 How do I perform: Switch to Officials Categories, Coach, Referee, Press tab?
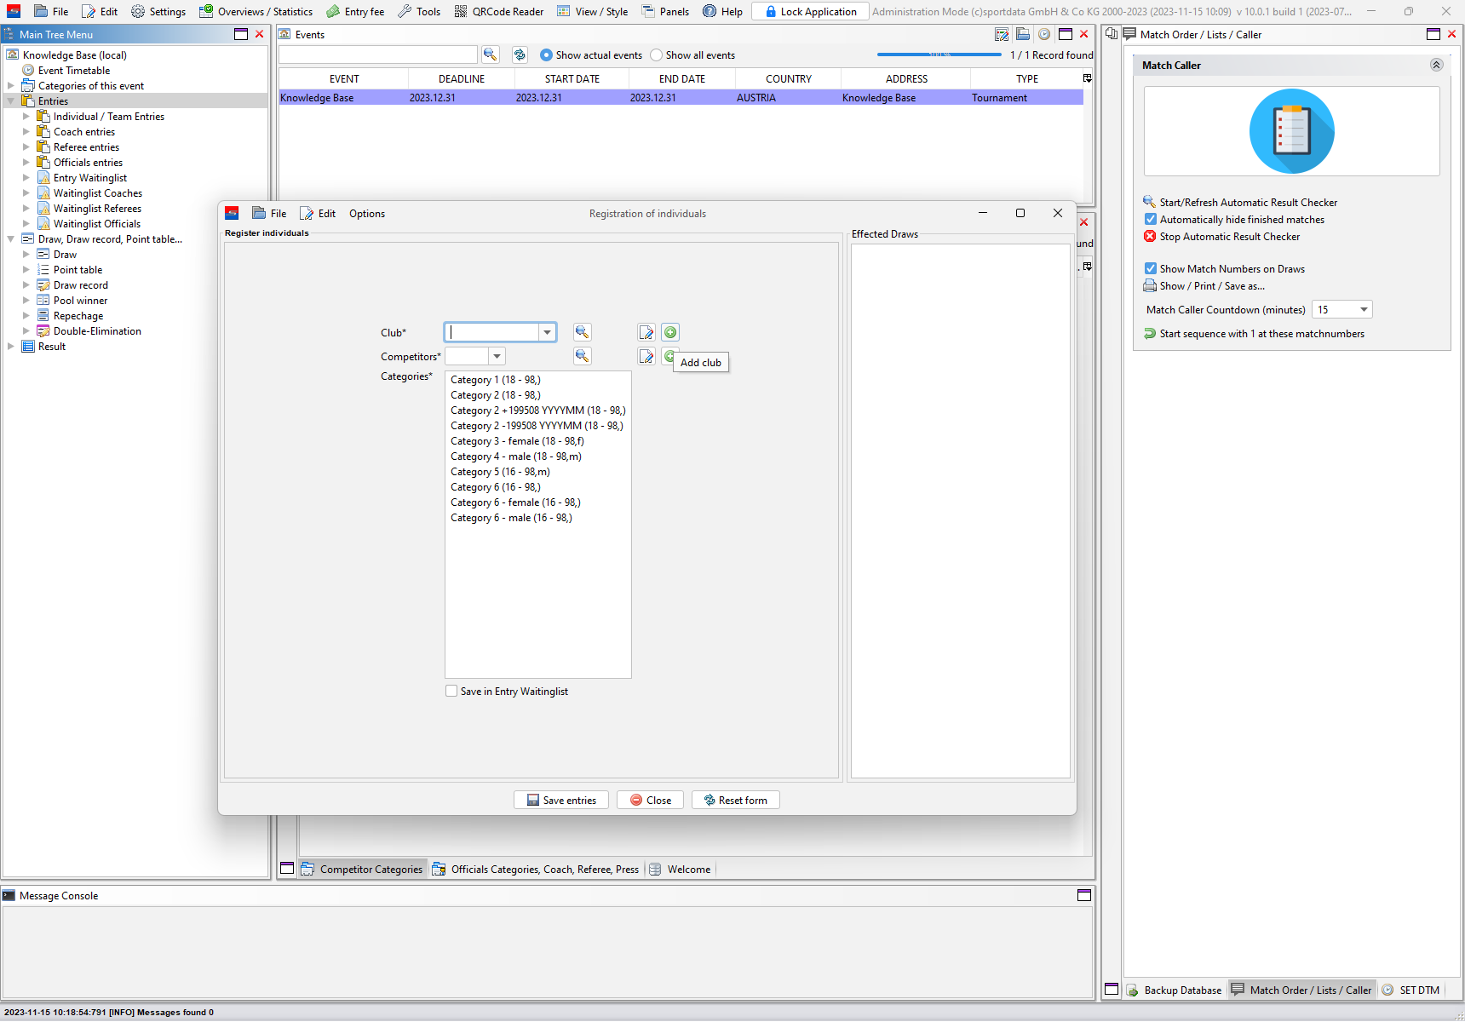(x=535, y=869)
